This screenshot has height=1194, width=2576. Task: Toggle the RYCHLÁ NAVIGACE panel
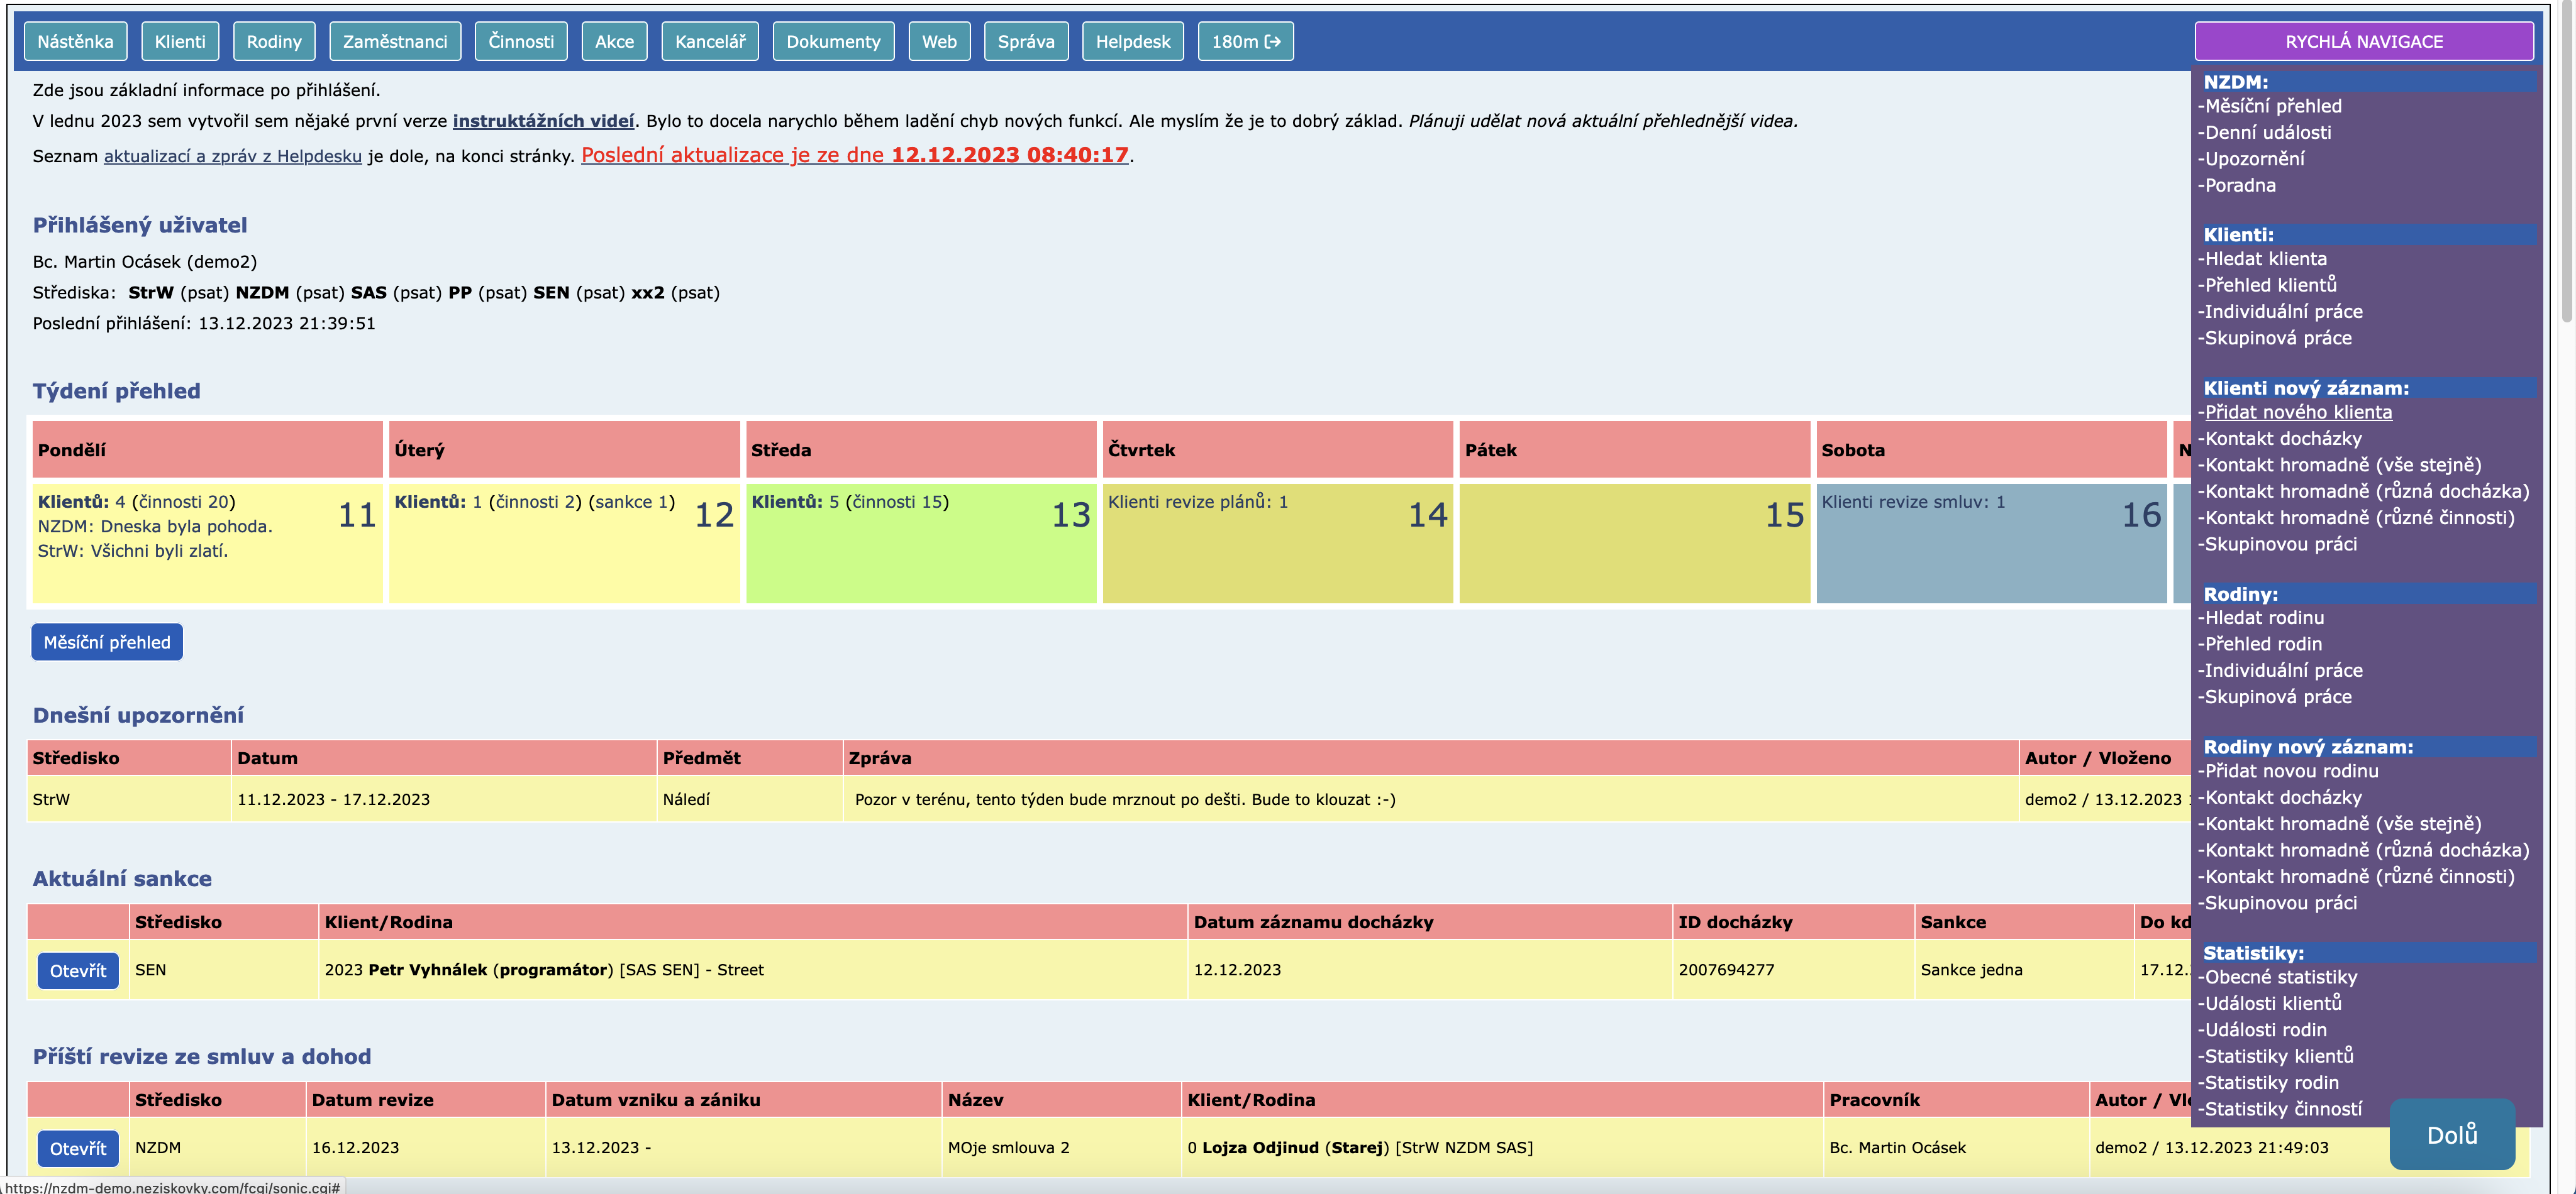(x=2363, y=41)
